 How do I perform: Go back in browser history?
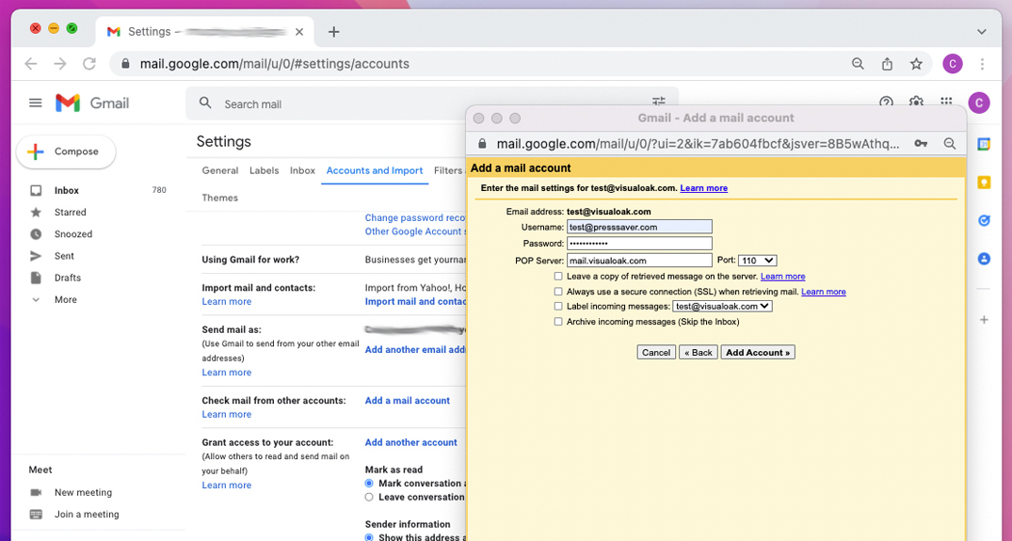[x=31, y=64]
